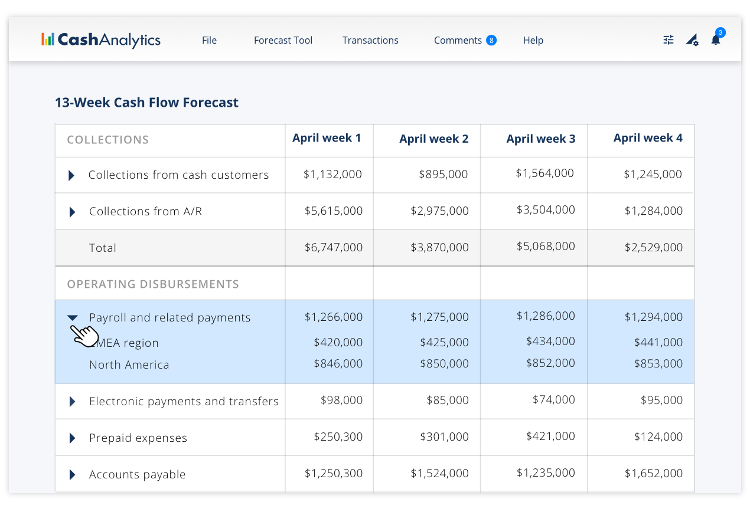Image resolution: width=750 pixels, height=512 pixels.
Task: Click the $852,000 North America cell
Action: [550, 363]
